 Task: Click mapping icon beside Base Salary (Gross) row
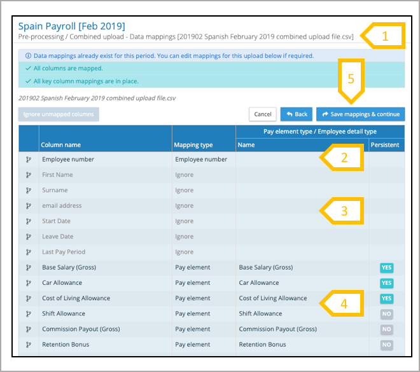coord(29,268)
